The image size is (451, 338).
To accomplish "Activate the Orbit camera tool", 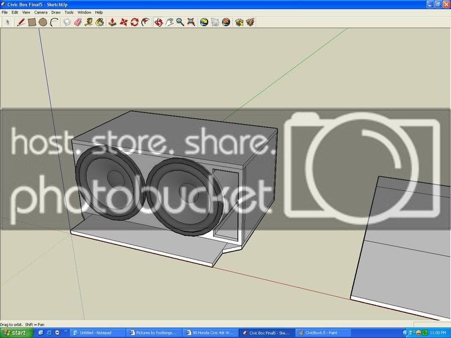I will (158, 22).
